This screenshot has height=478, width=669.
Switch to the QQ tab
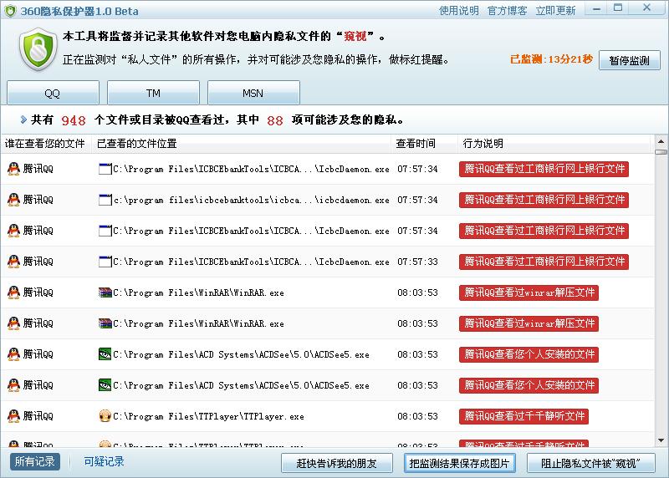(x=53, y=93)
